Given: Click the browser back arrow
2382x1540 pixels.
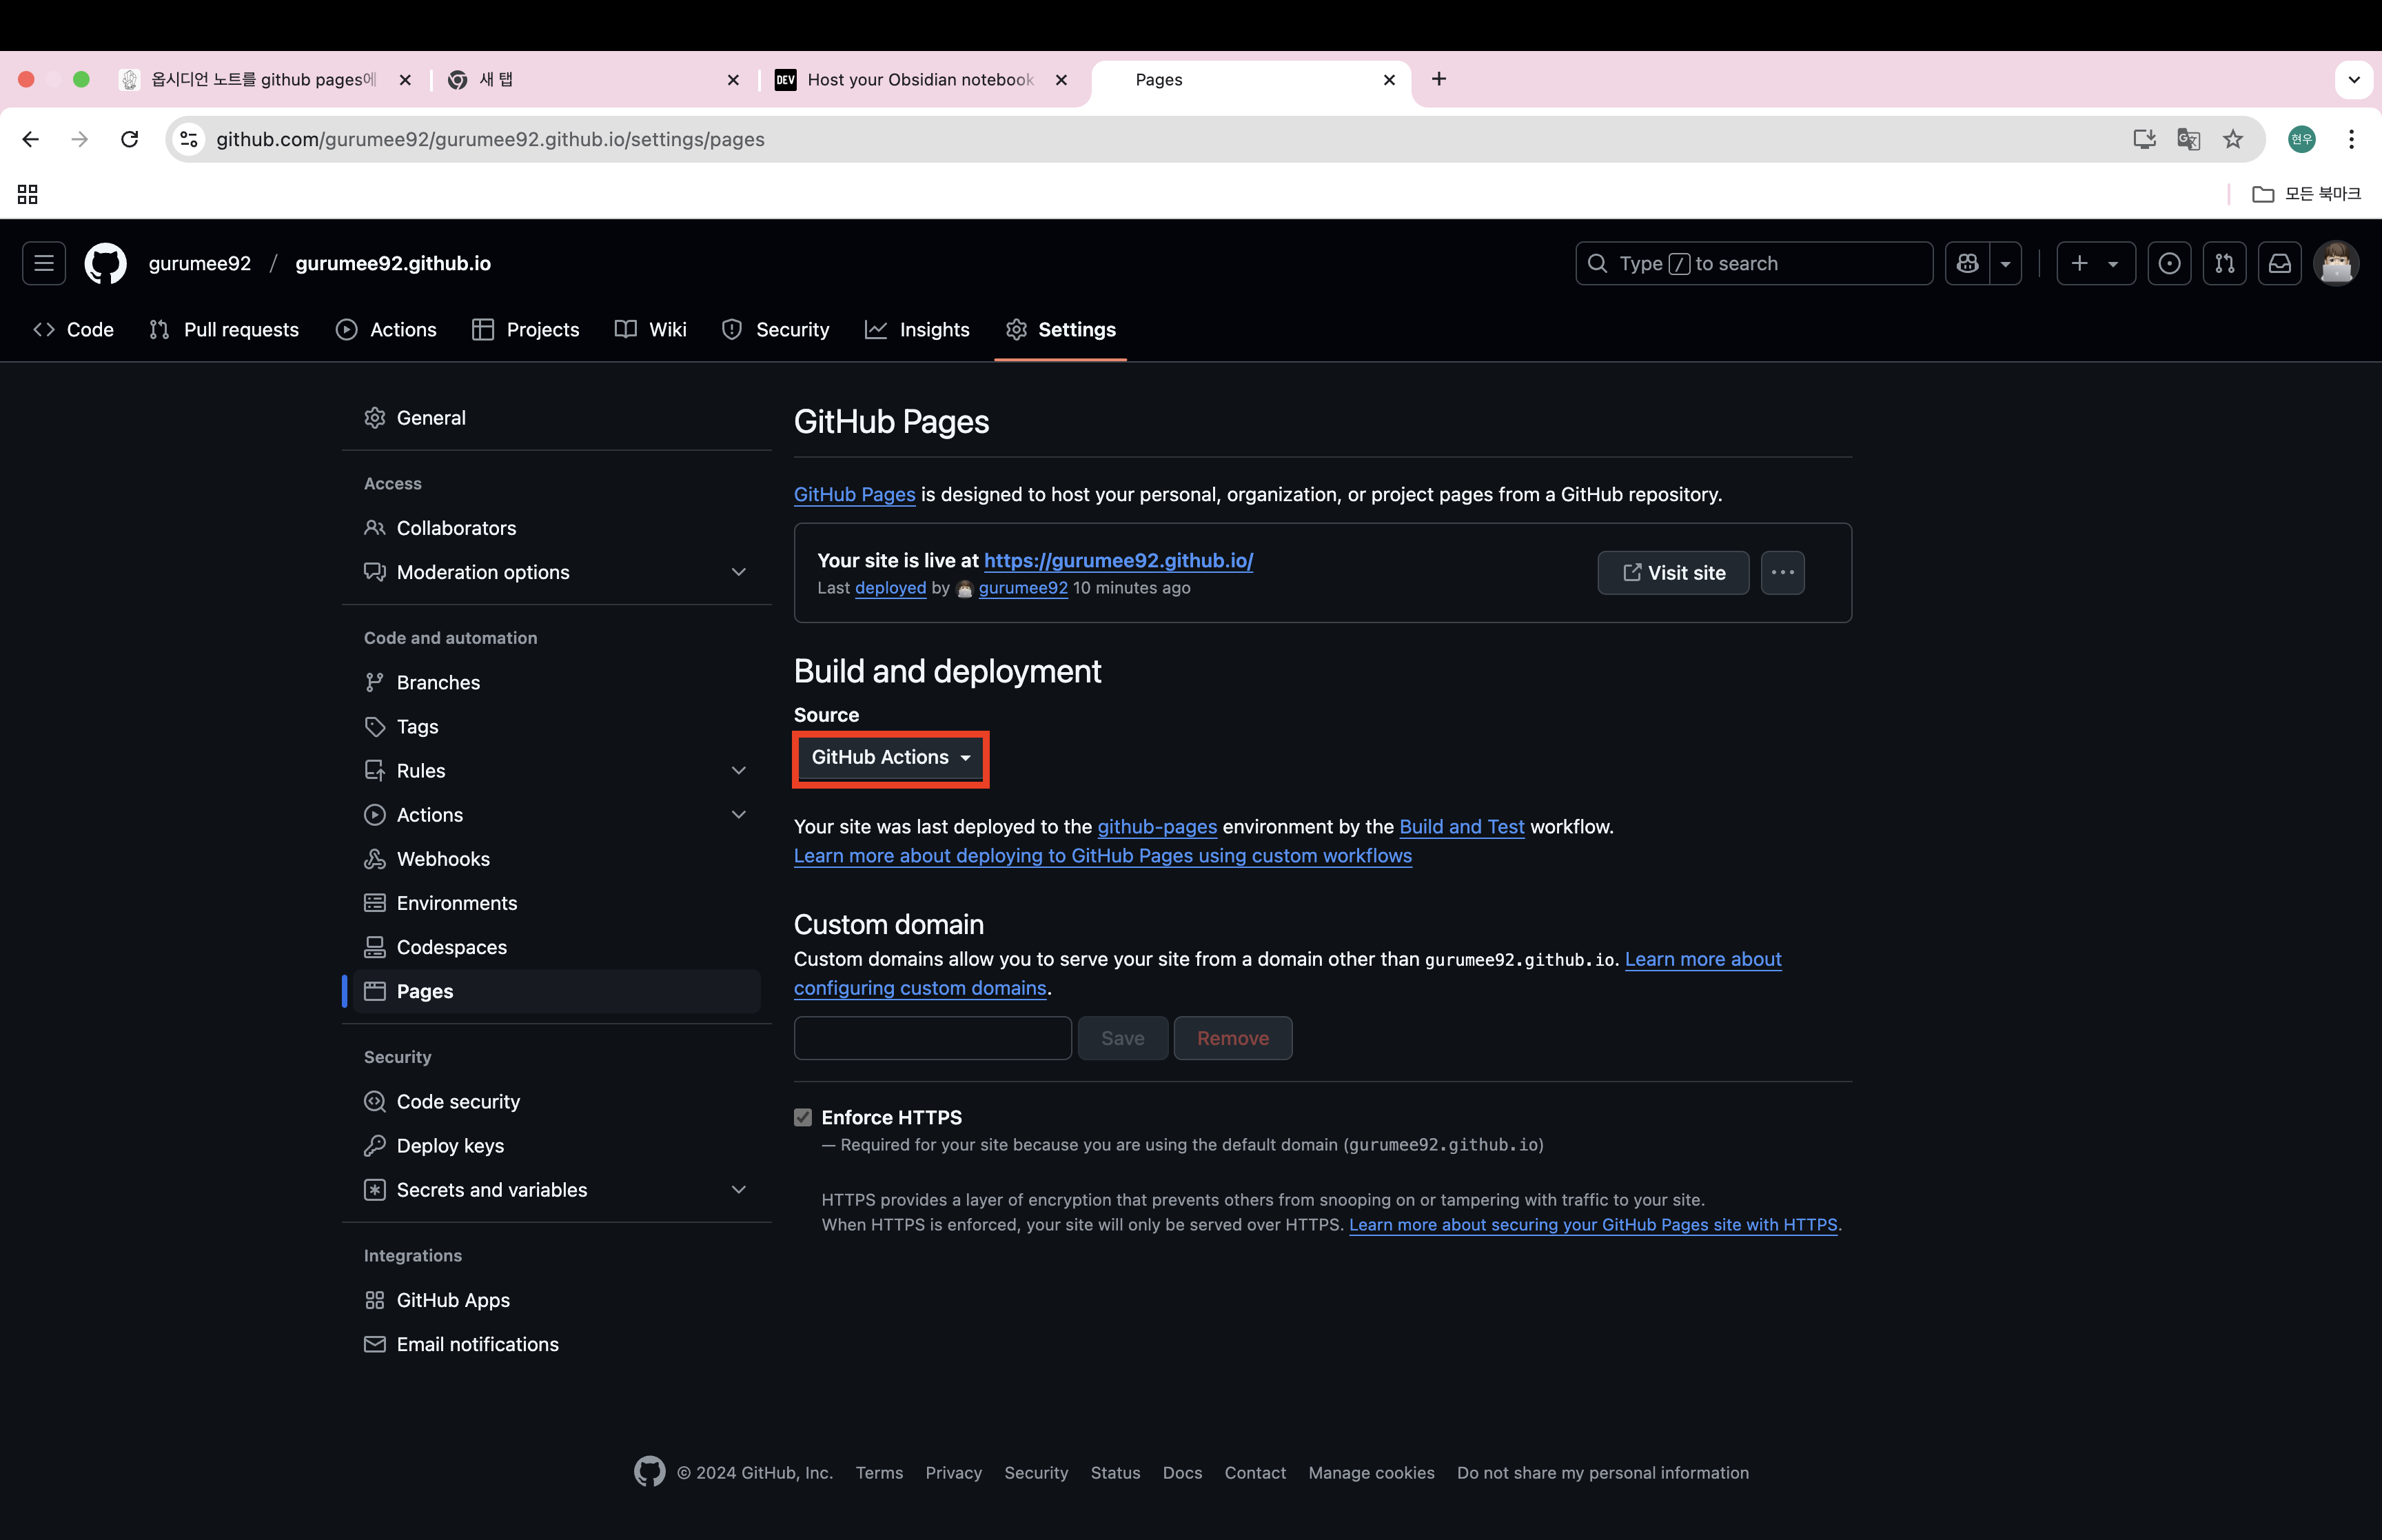Looking at the screenshot, I should coord(30,139).
